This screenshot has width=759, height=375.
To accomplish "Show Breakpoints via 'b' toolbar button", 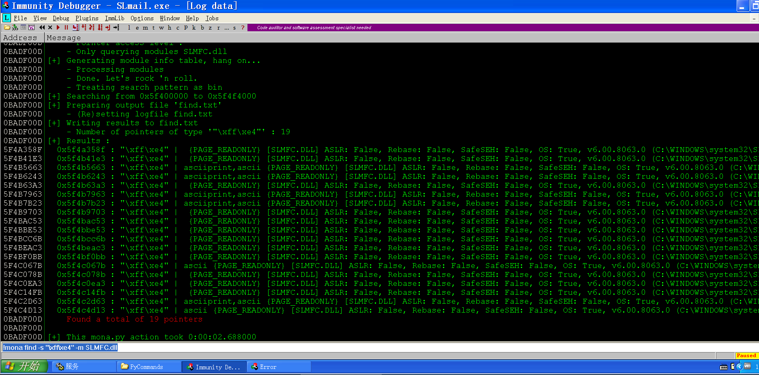I will (202, 28).
